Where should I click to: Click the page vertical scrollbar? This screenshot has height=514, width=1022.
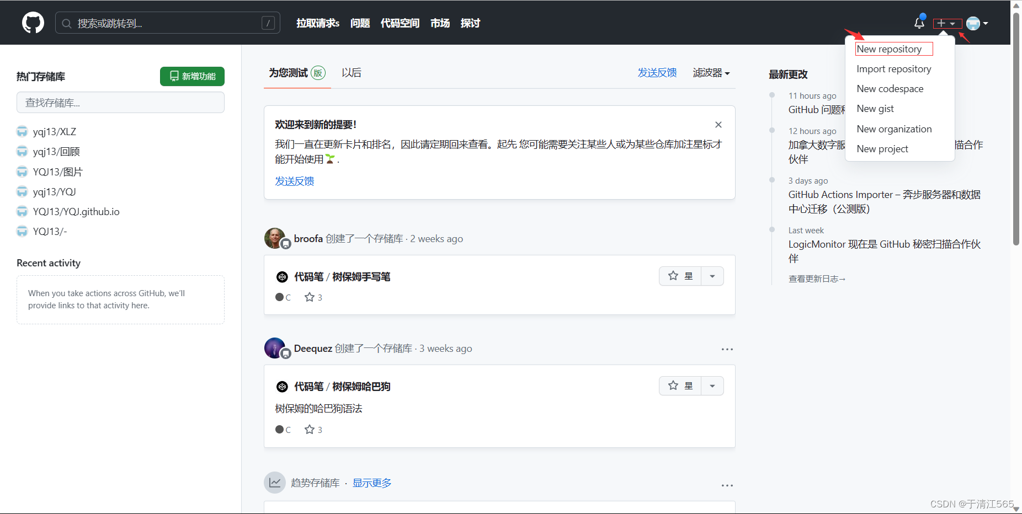pos(1016,128)
